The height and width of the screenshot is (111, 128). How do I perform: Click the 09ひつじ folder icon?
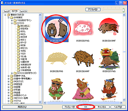(x=18, y=48)
